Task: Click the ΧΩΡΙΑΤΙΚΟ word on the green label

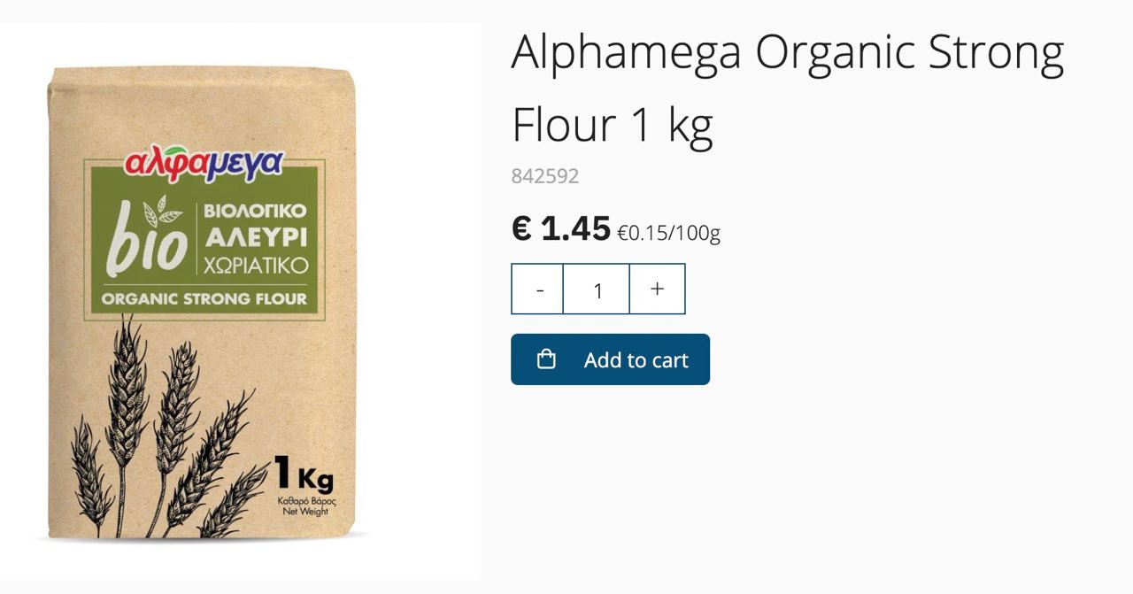Action: pyautogui.click(x=255, y=266)
